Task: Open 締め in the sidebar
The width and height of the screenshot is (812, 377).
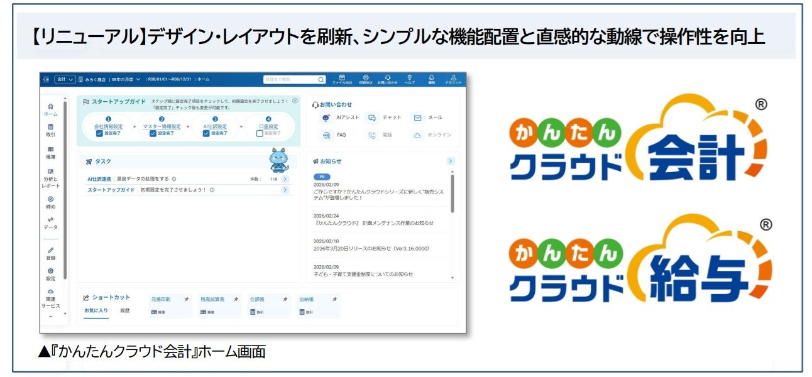Action: pos(51,202)
